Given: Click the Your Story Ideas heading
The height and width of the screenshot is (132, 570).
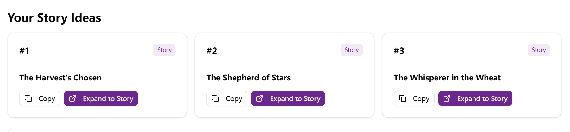Looking at the screenshot, I should point(54,18).
